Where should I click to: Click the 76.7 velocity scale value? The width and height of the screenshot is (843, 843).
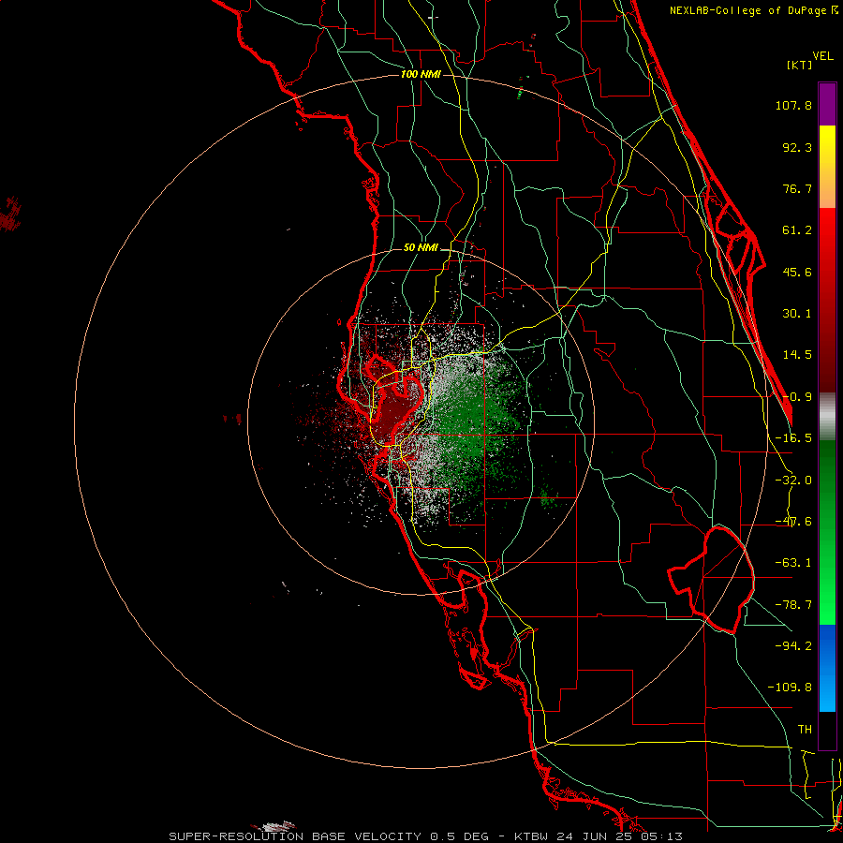click(x=797, y=188)
